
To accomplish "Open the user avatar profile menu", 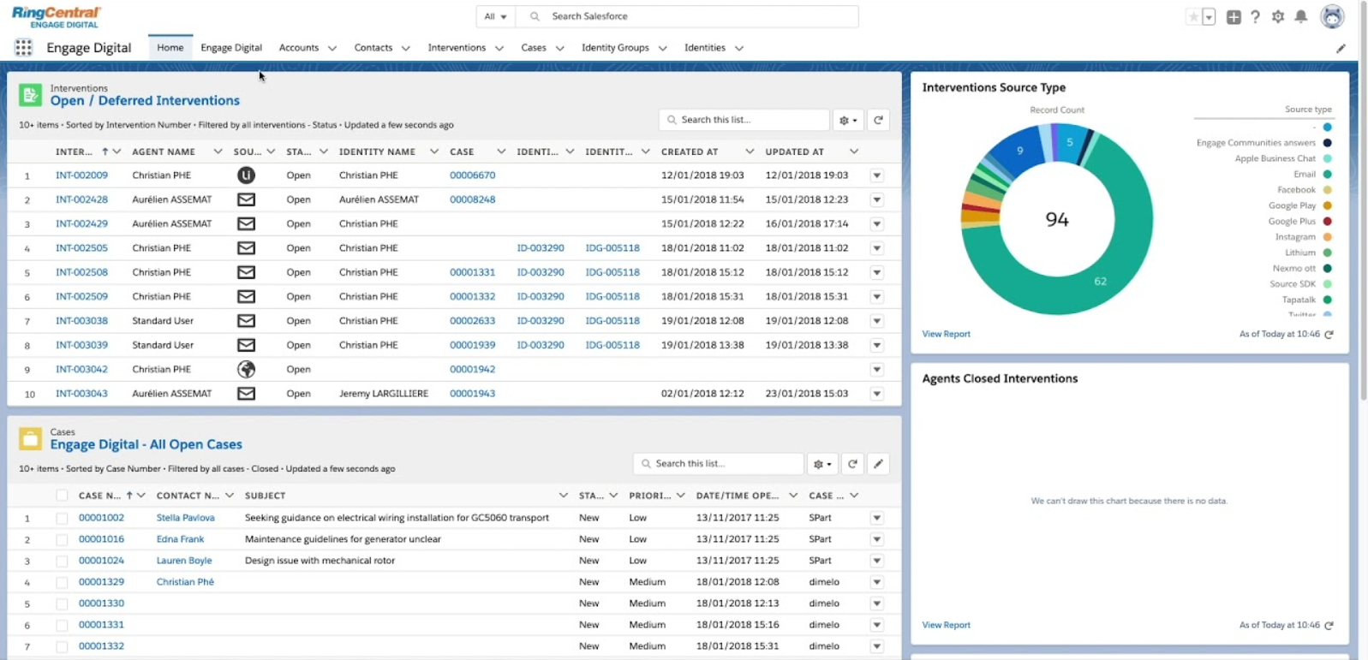I will click(x=1332, y=17).
